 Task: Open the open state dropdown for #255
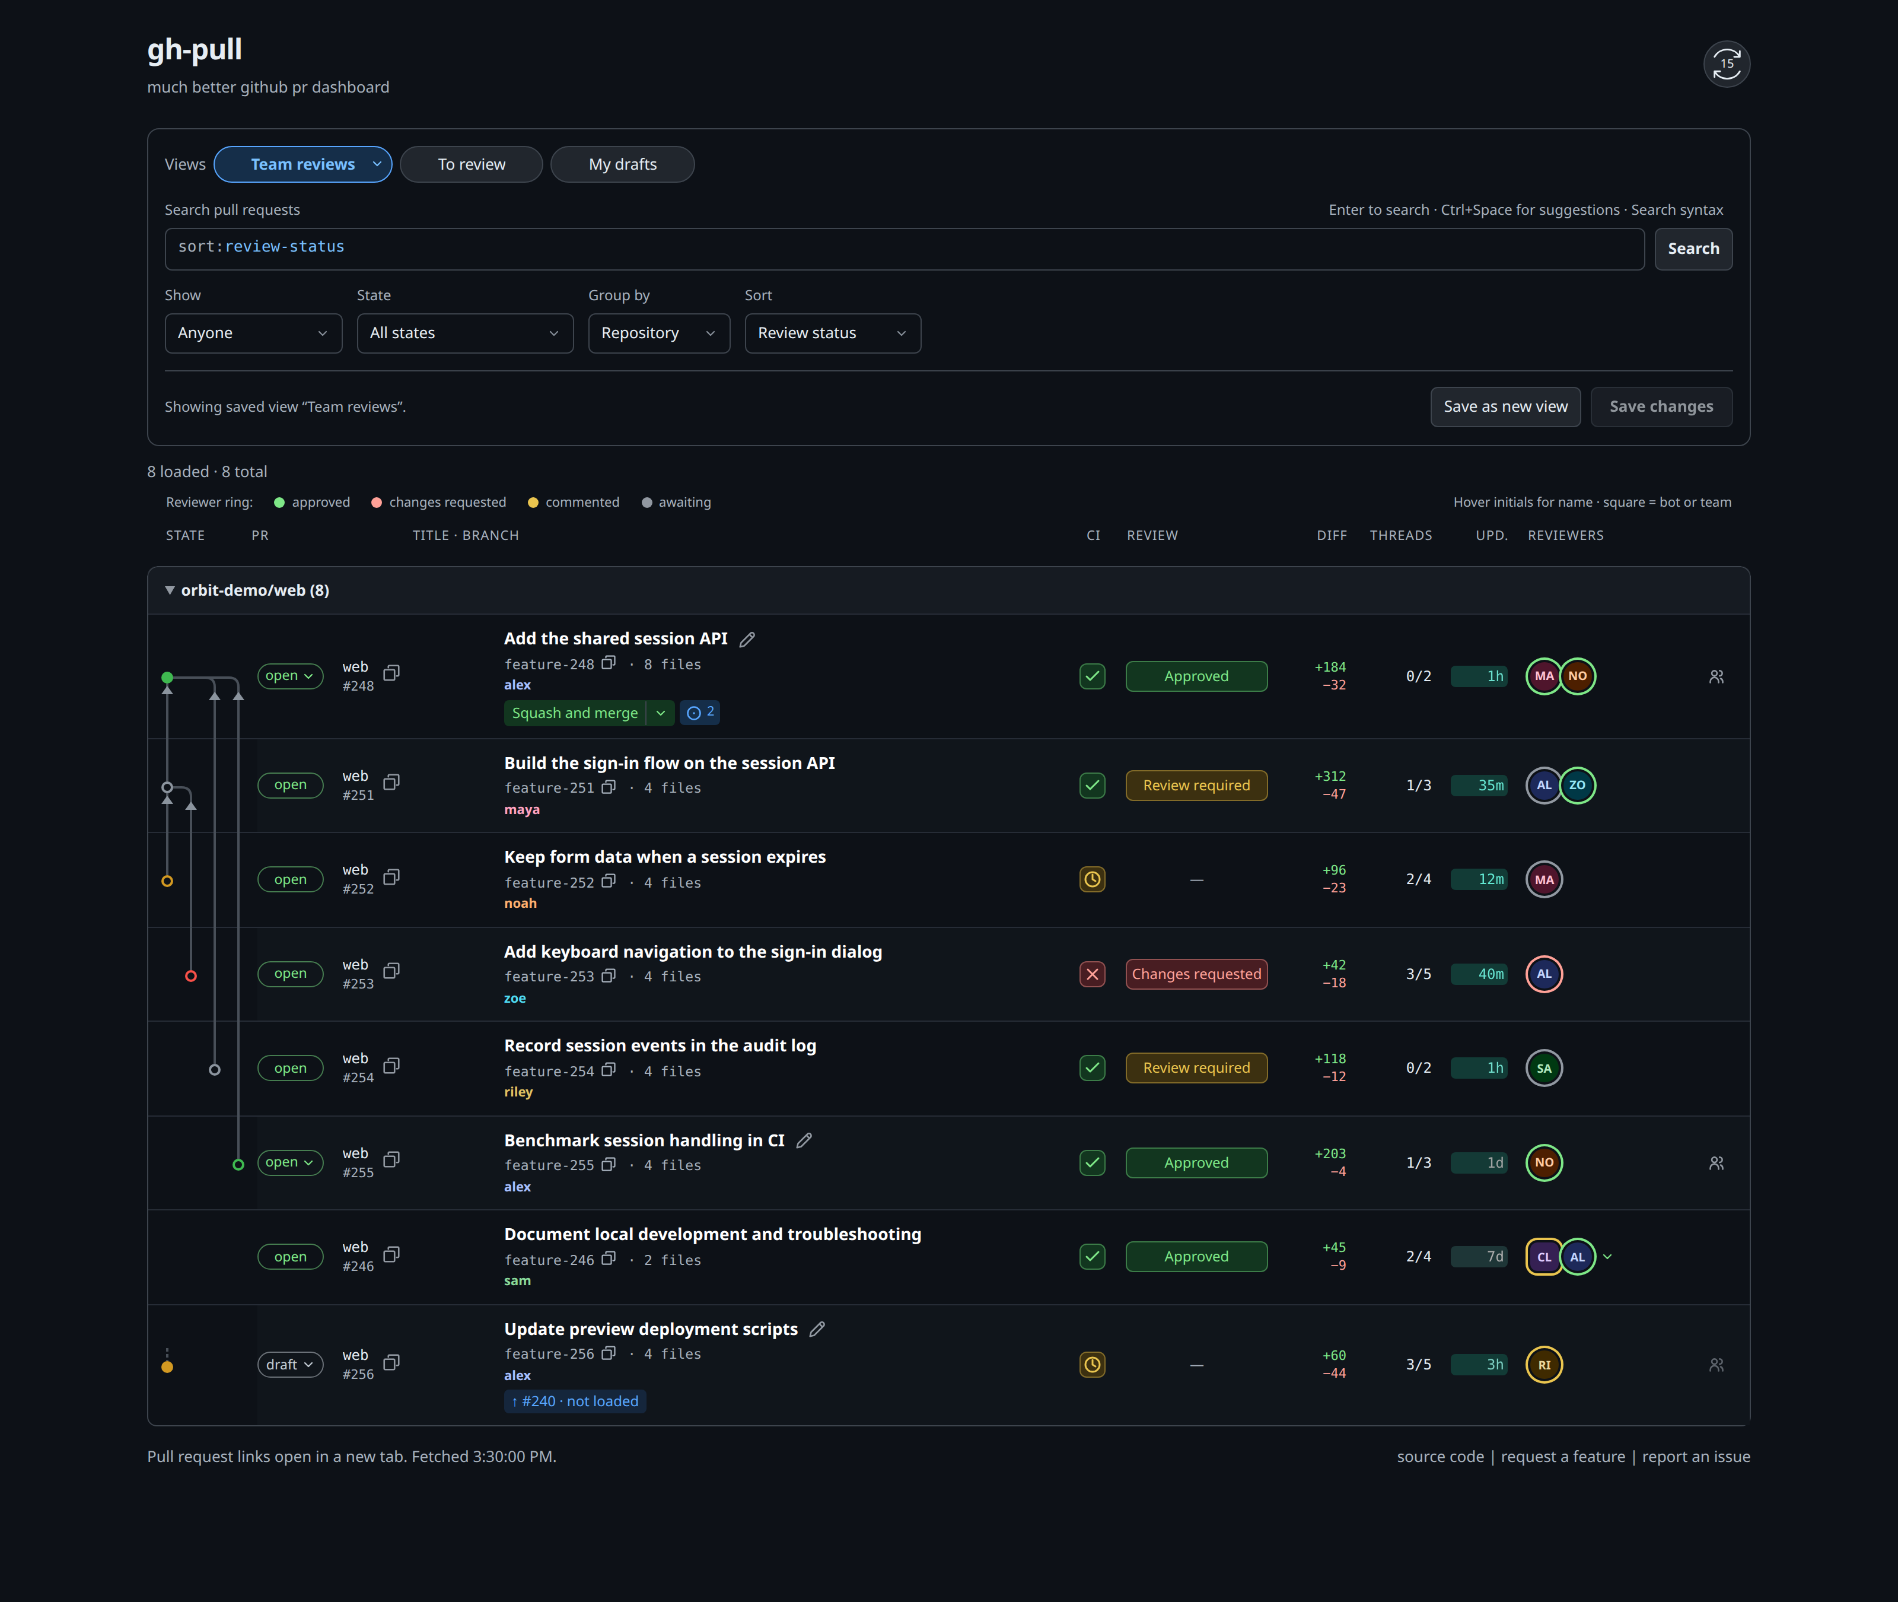(x=289, y=1162)
